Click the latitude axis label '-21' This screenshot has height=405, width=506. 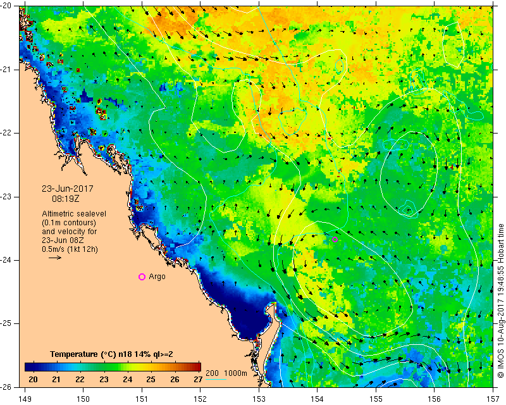pos(6,70)
